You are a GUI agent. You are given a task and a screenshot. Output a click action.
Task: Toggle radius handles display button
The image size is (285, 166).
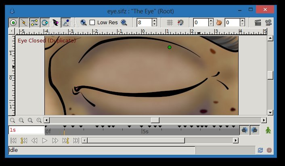(x=45, y=23)
